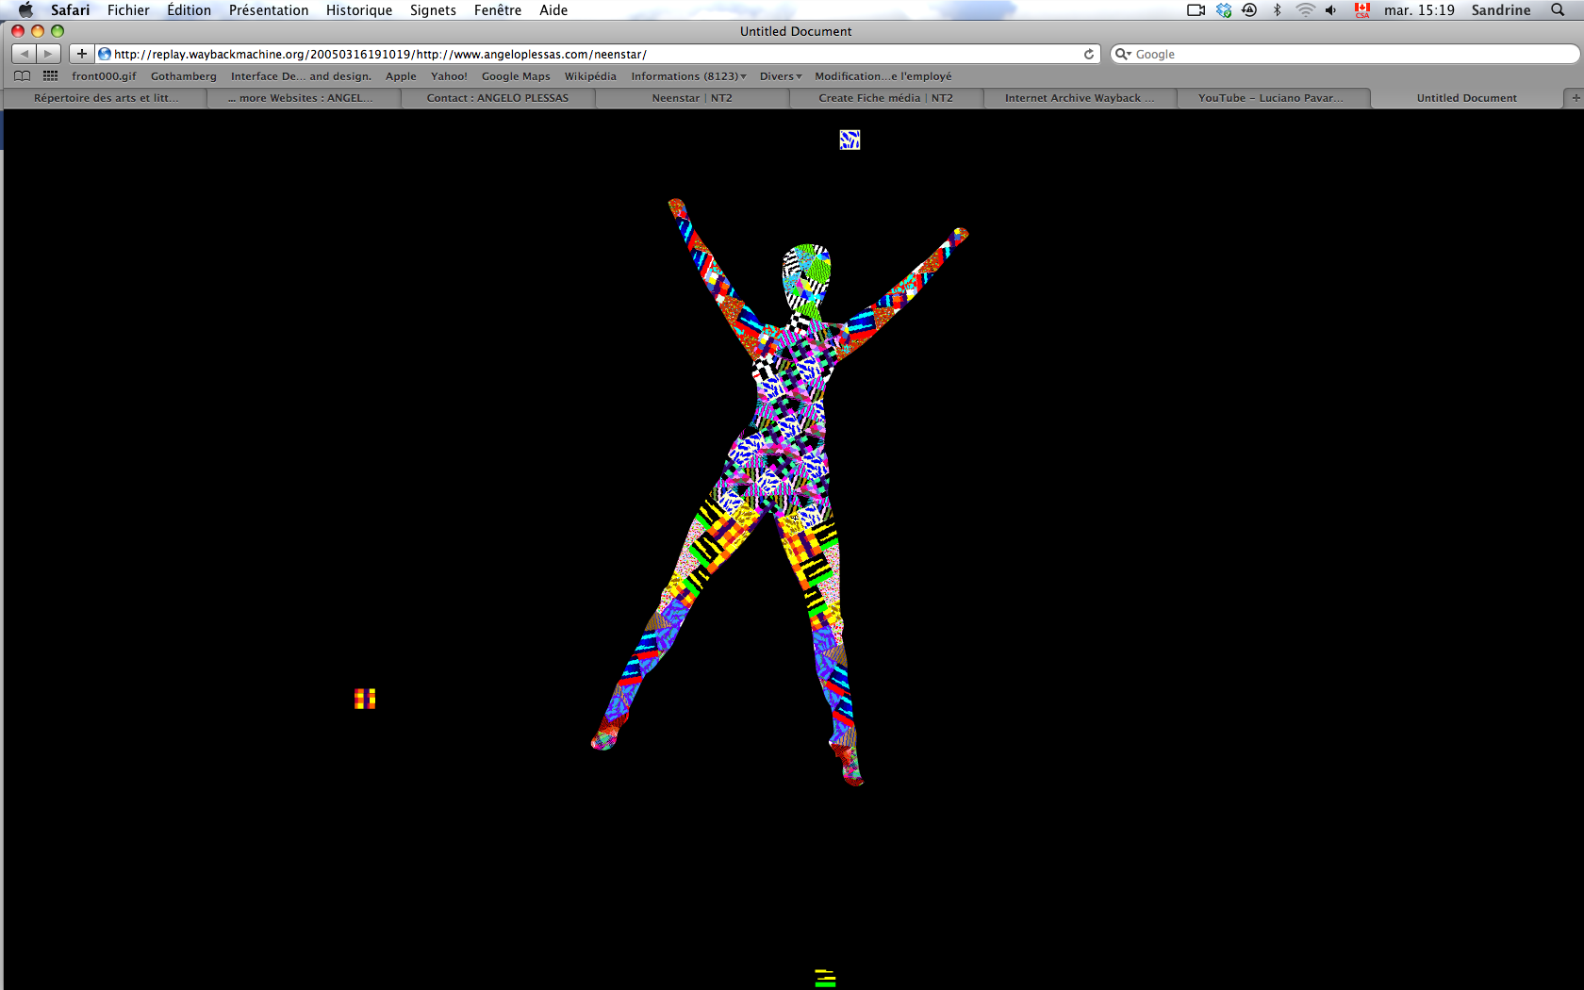
Task: Open the Présentation menu
Action: point(269,10)
